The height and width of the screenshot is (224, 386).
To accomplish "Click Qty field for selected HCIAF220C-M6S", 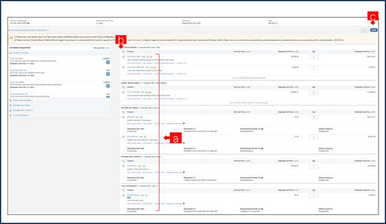I will pyautogui.click(x=314, y=57).
